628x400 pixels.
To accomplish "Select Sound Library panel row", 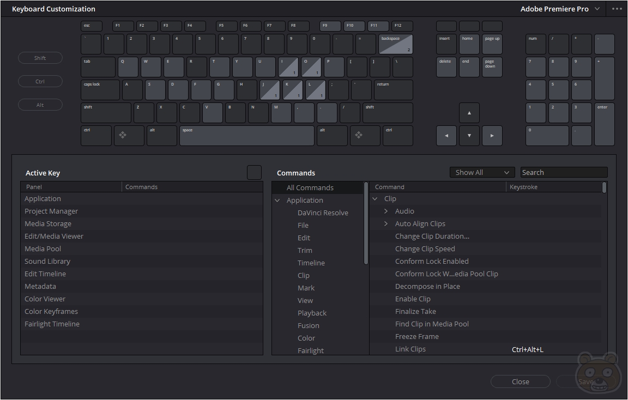I will [142, 262].
